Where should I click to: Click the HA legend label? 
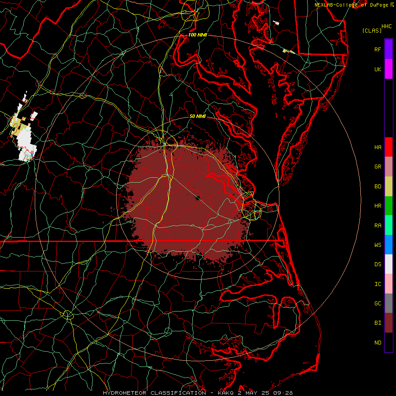[x=378, y=147]
